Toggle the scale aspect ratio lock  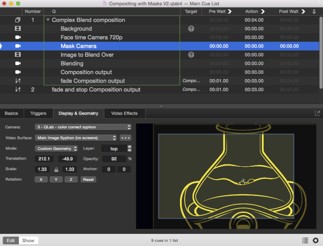pyautogui.click(x=56, y=170)
